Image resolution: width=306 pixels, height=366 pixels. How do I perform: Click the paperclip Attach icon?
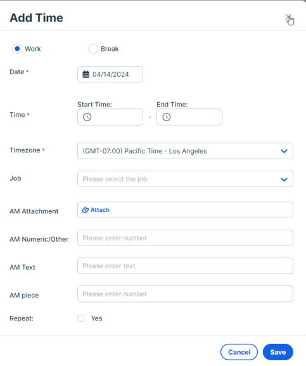[x=86, y=210]
